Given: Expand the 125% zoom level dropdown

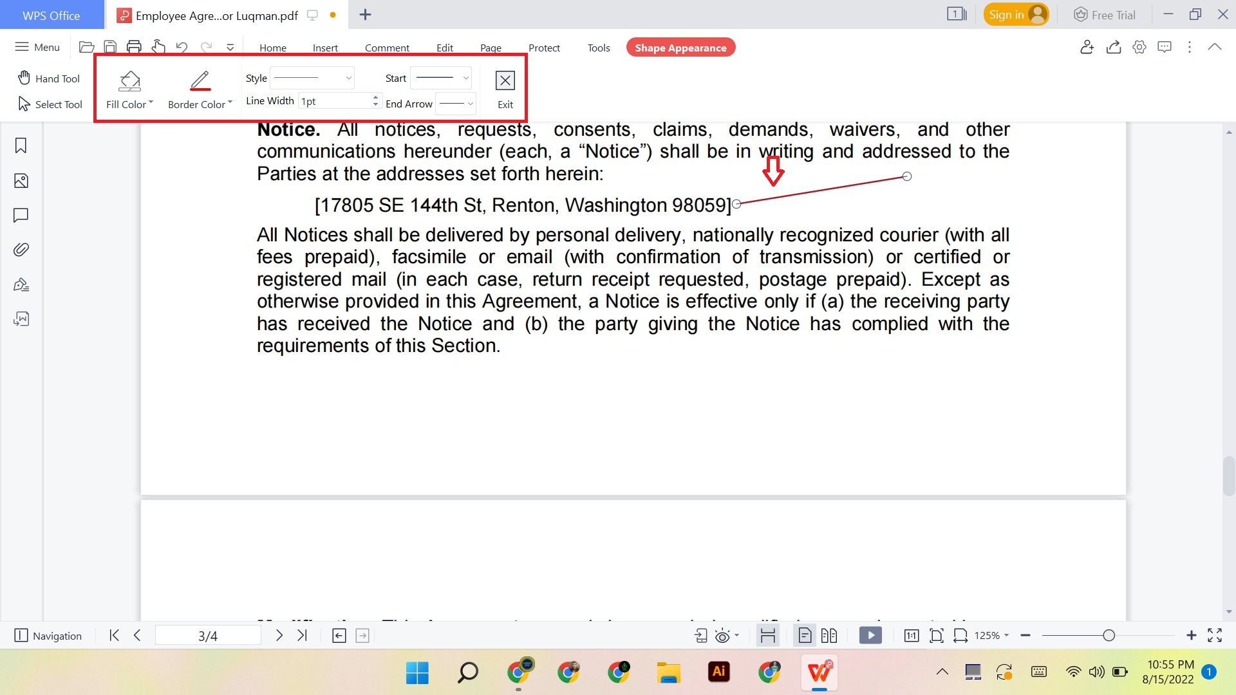Looking at the screenshot, I should [991, 636].
